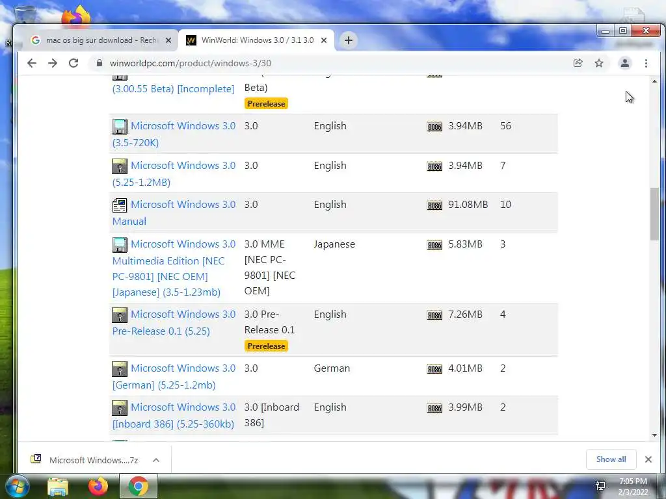Go back to the previous page
666x499 pixels.
[32, 63]
